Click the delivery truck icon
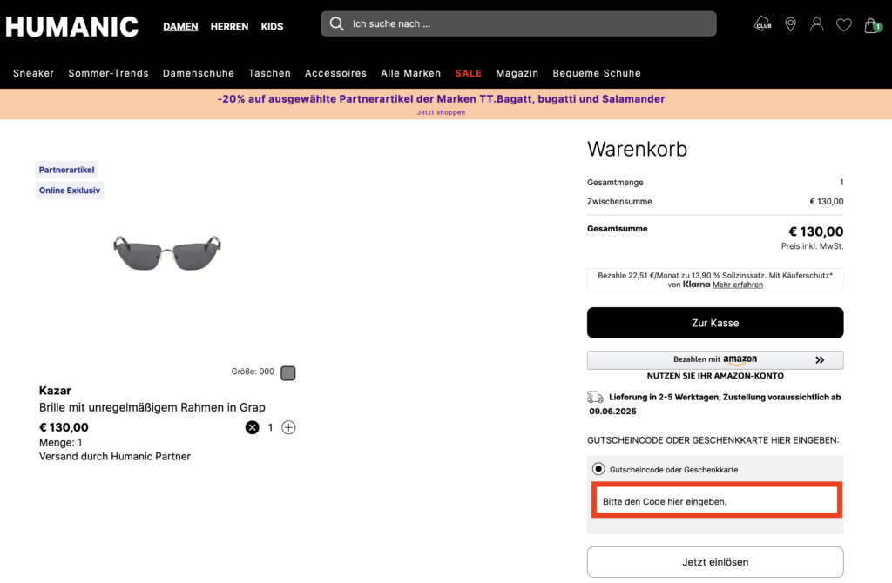The width and height of the screenshot is (892, 583). (595, 397)
